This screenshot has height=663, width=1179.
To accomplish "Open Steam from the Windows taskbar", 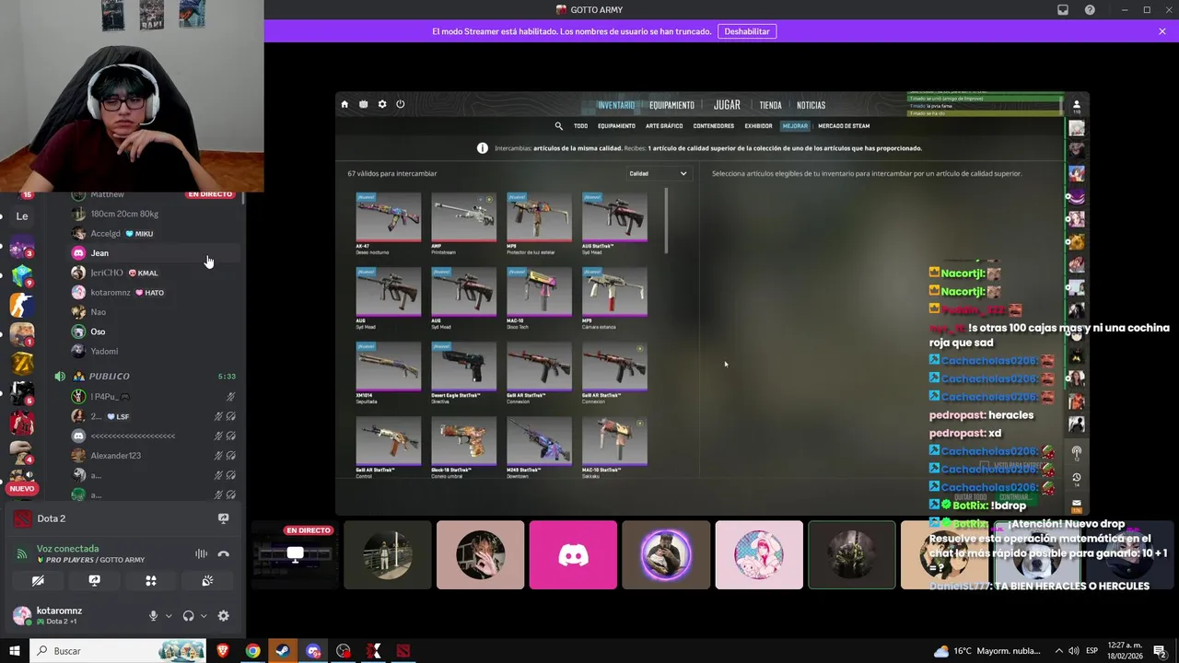I will pos(283,651).
